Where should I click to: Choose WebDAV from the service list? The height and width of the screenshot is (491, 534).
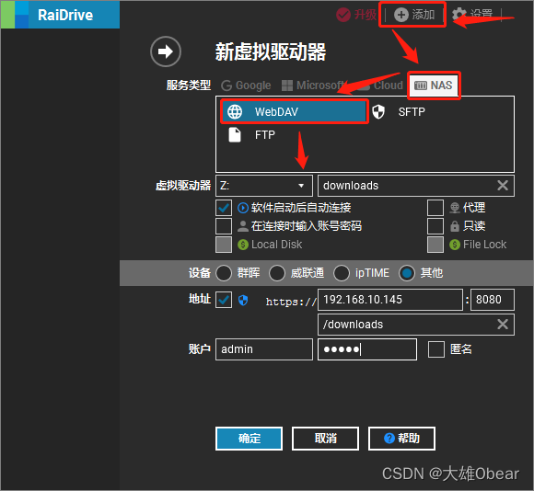tap(294, 111)
